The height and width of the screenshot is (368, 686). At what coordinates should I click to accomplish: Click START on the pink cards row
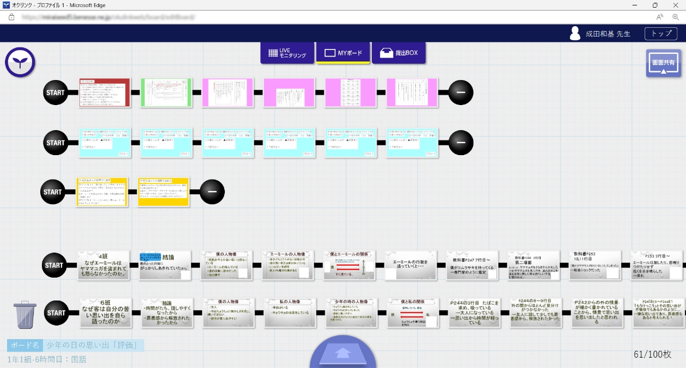coord(56,93)
